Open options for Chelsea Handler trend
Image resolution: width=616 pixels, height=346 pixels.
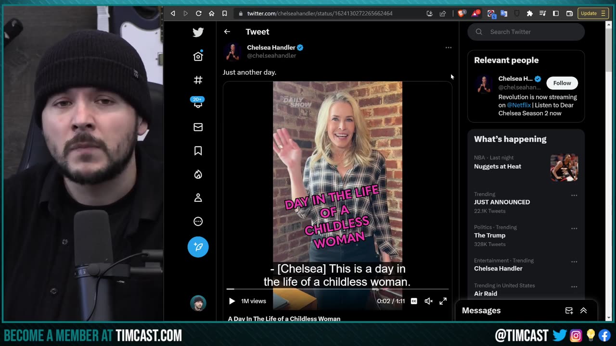pos(574,262)
